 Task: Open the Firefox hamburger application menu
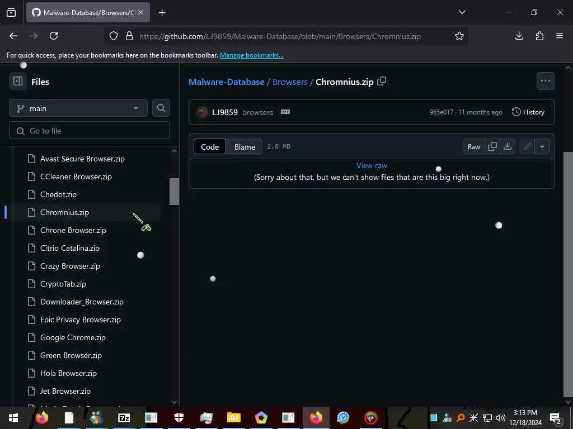(560, 36)
